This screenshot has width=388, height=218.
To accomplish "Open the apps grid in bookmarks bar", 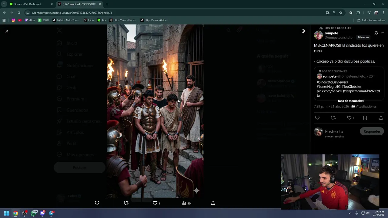I will tap(4, 20).
